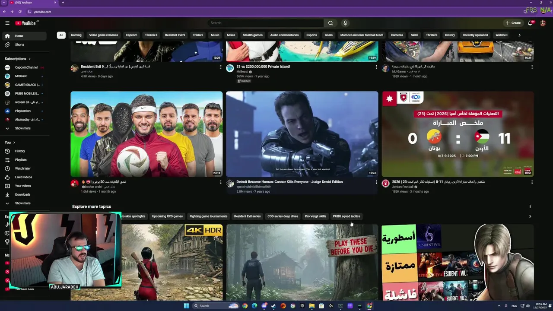Open the Jordan Football channel link
The image size is (553, 311).
coord(403,187)
